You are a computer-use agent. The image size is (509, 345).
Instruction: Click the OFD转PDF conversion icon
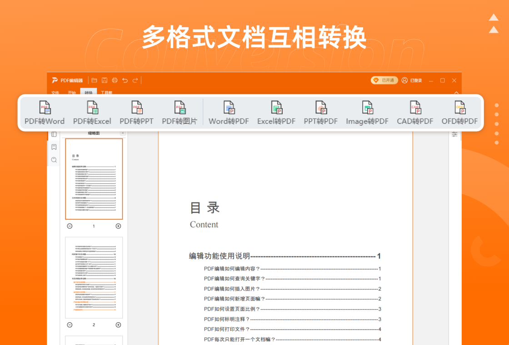point(459,113)
